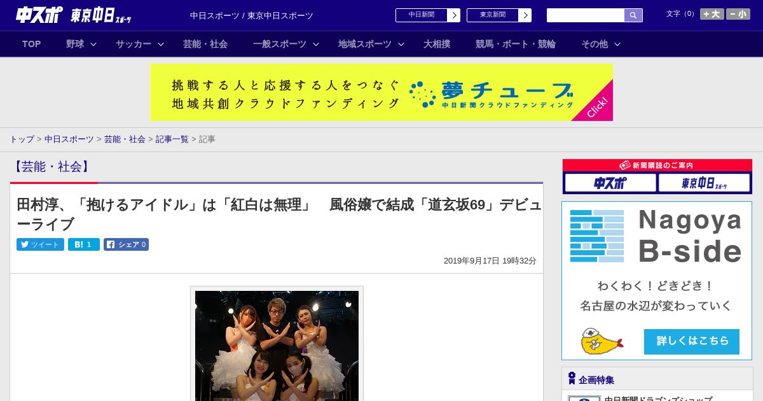Select the 大相撲 menu item

437,44
